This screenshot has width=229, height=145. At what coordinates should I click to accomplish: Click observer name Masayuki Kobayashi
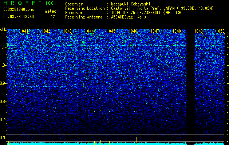(x=131, y=4)
